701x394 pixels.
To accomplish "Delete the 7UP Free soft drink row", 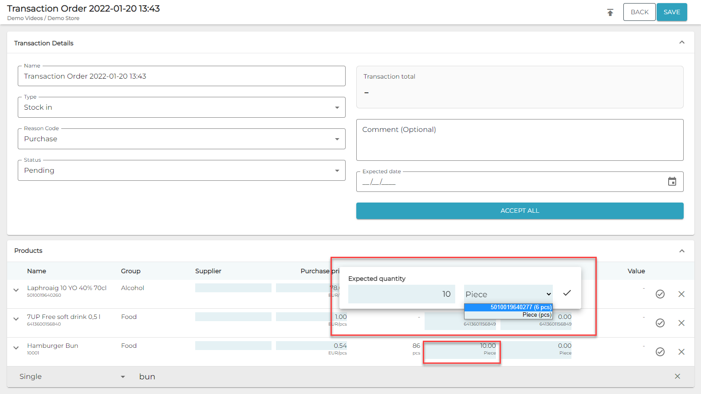I will coord(681,323).
